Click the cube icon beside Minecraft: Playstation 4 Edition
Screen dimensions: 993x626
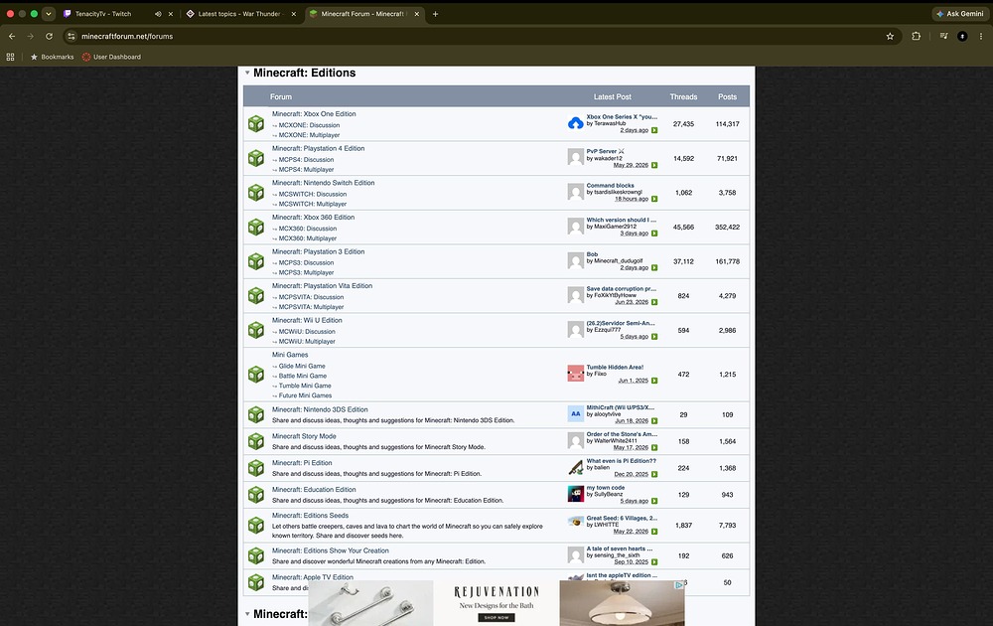256,158
